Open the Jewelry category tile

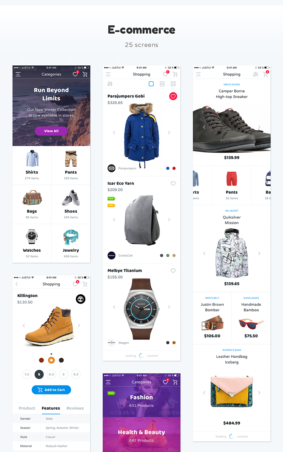tap(71, 244)
